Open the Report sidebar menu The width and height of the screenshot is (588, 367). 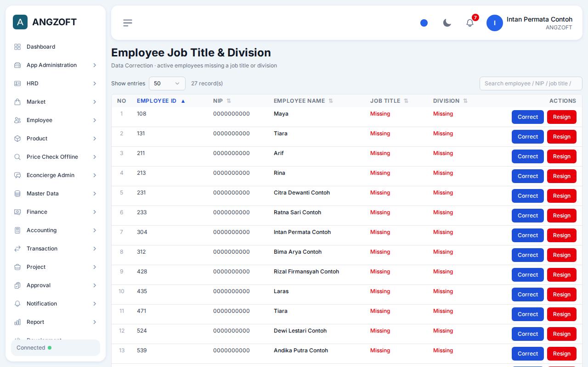pos(56,322)
